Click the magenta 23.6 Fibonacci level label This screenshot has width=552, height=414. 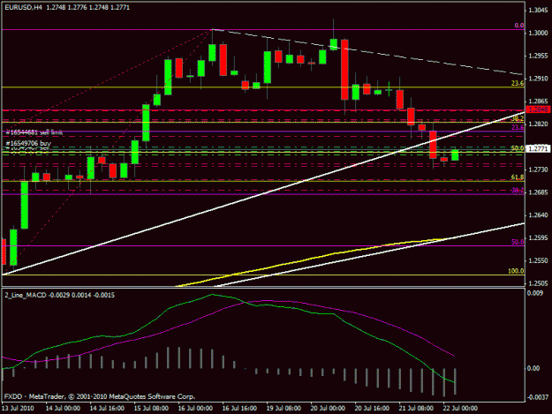[518, 127]
